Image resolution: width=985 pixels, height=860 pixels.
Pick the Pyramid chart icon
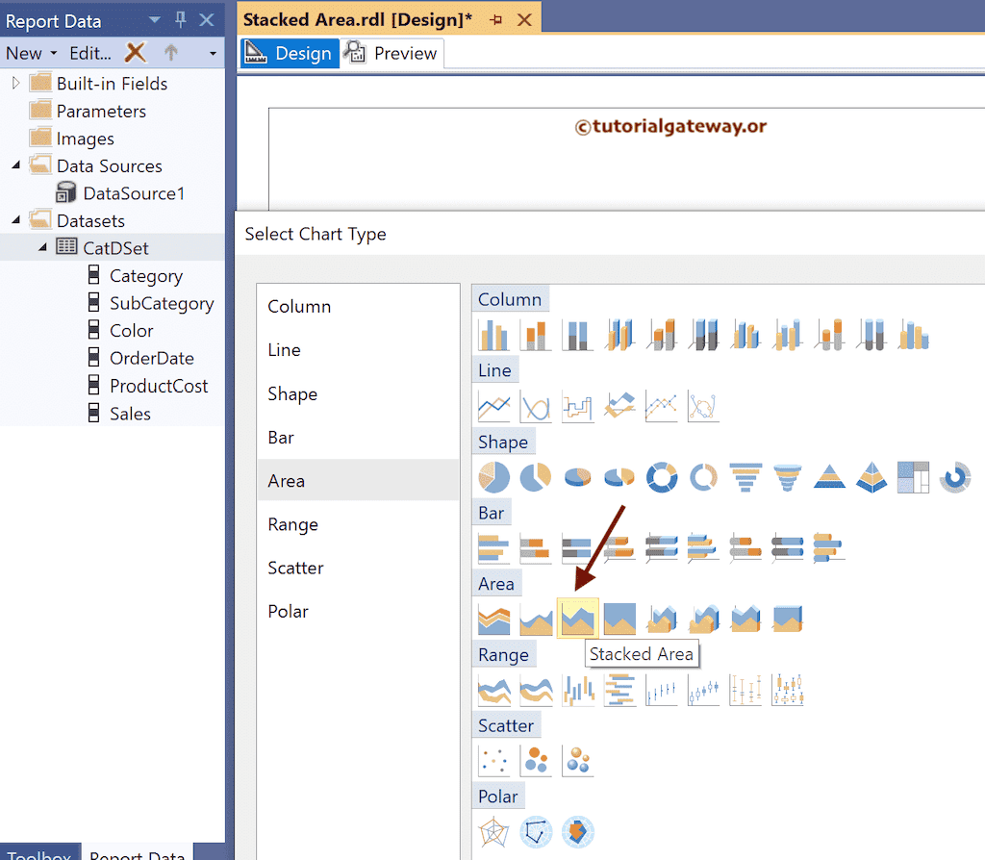[829, 477]
